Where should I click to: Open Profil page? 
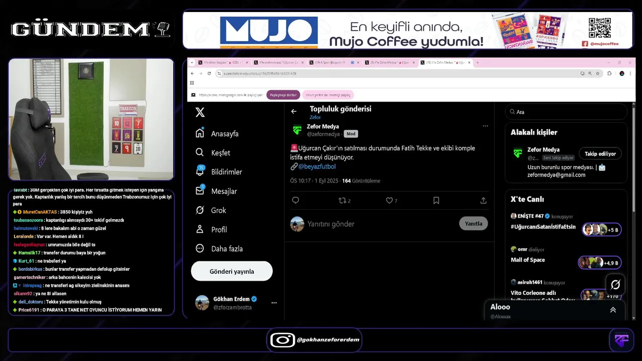point(212,229)
